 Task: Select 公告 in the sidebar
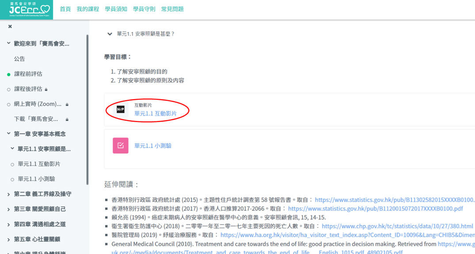(x=19, y=59)
